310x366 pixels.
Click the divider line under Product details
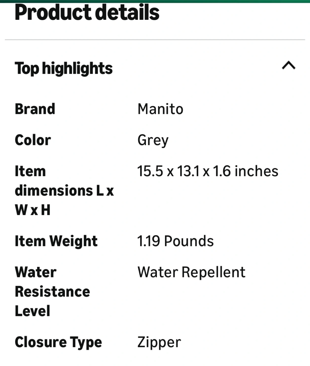155,40
